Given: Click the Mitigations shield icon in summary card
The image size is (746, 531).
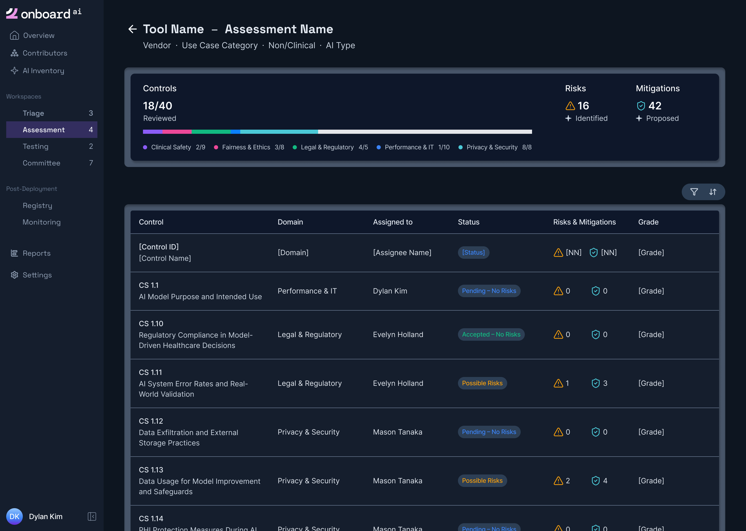Looking at the screenshot, I should point(641,106).
